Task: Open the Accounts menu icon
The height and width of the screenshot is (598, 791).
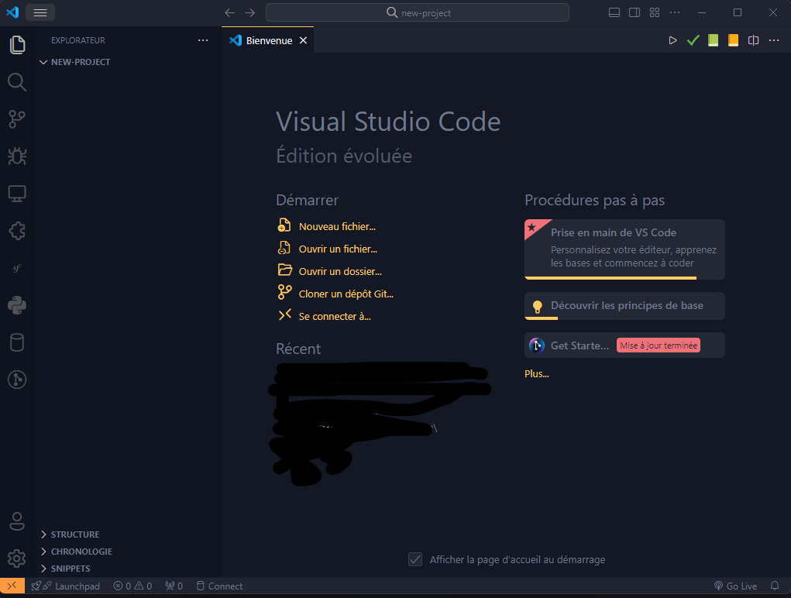Action: click(17, 521)
